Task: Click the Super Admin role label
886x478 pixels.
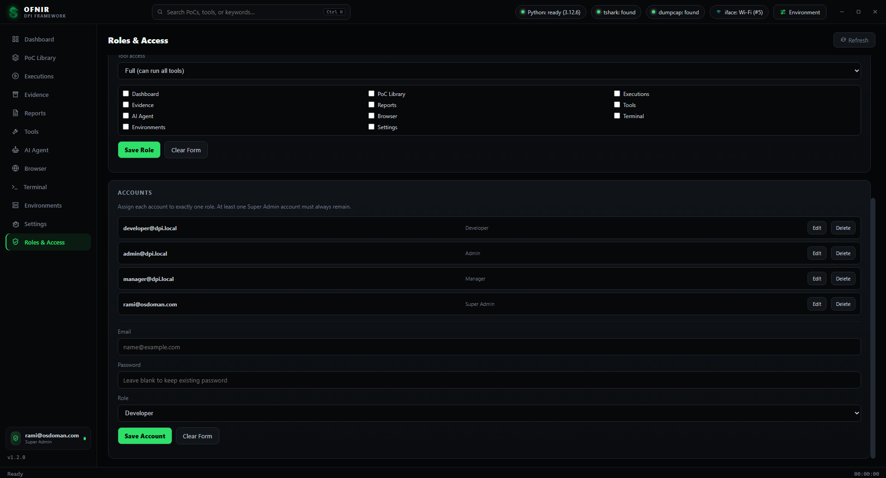Action: click(x=480, y=304)
